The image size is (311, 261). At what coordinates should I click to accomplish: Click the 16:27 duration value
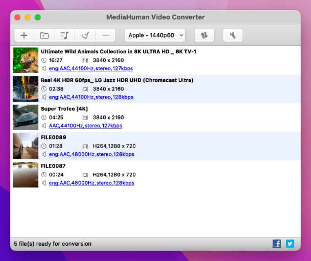56,60
